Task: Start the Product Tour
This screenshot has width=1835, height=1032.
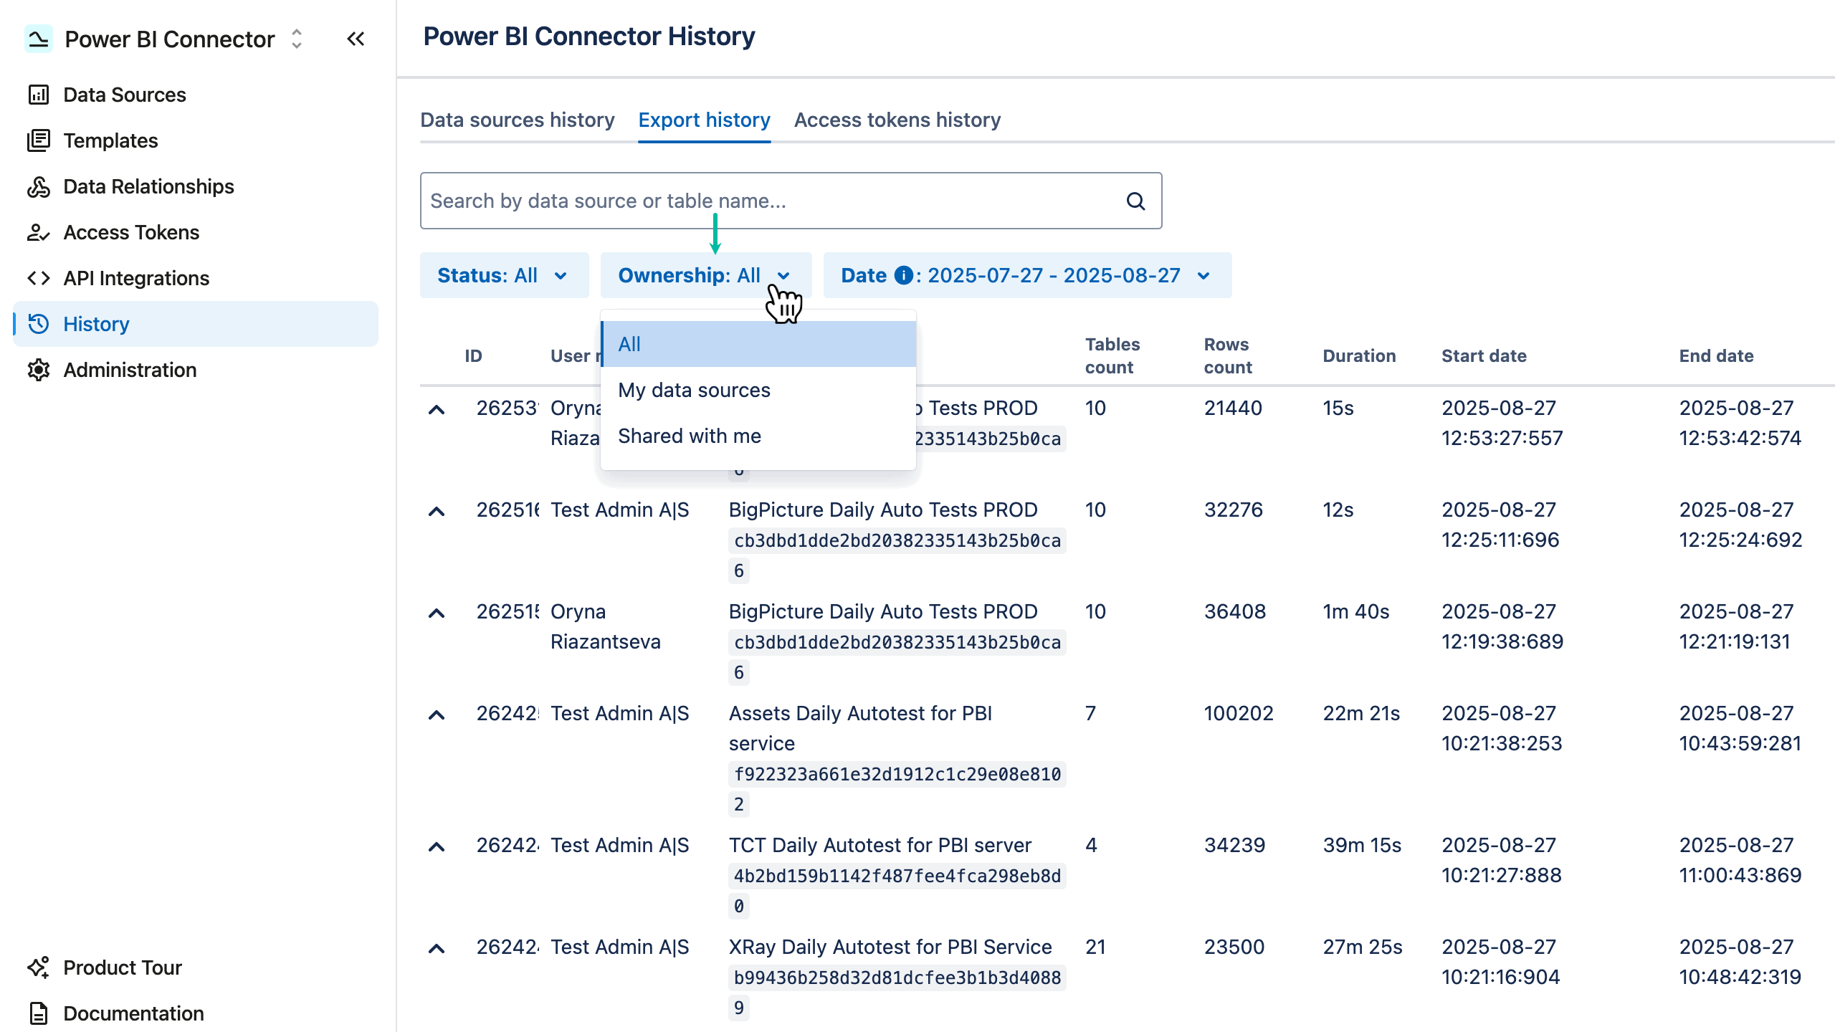Action: coord(122,967)
